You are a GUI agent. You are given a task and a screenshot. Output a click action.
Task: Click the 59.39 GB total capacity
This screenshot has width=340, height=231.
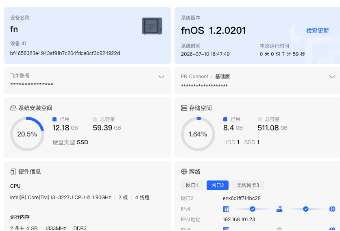point(107,128)
